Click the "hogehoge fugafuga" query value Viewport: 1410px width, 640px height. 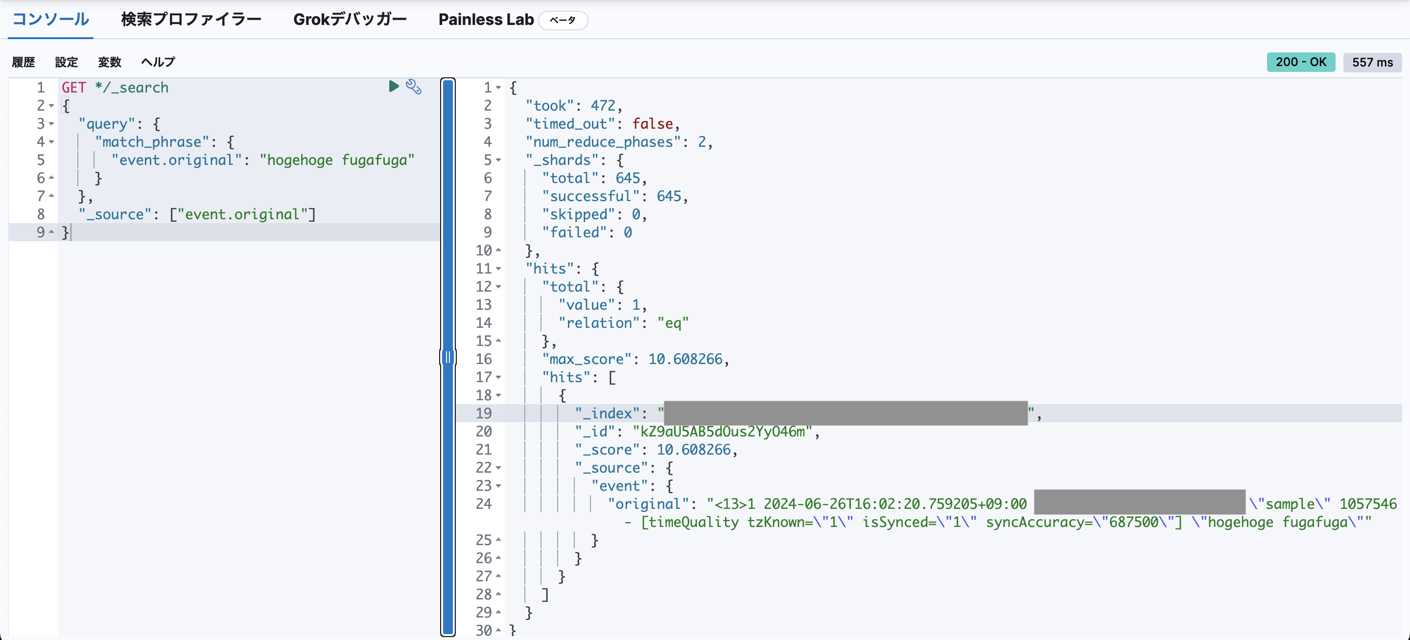pyautogui.click(x=337, y=160)
